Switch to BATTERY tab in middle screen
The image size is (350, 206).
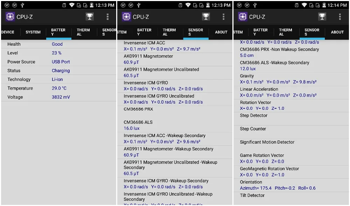(145, 32)
